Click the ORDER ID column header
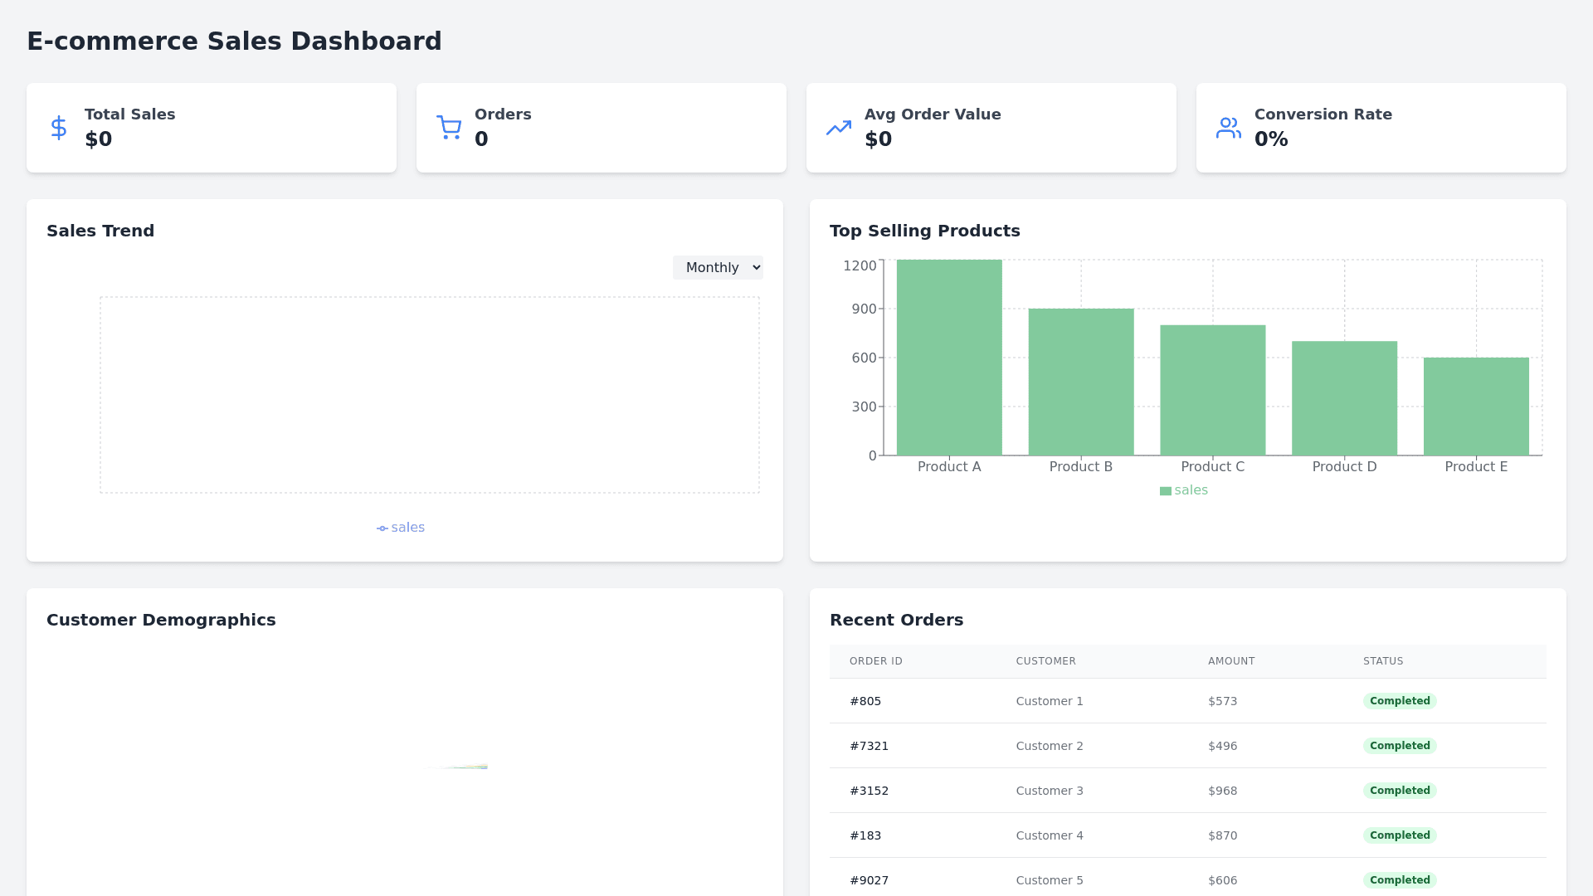This screenshot has height=896, width=1593. [x=875, y=661]
